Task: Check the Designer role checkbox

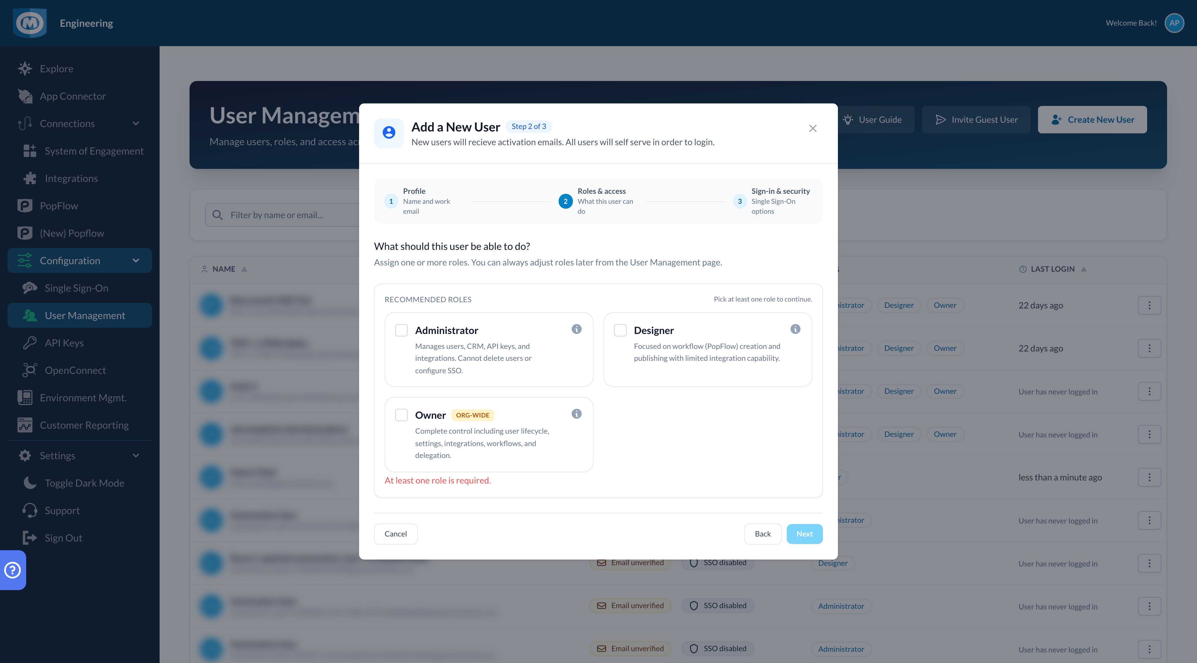Action: 620,330
